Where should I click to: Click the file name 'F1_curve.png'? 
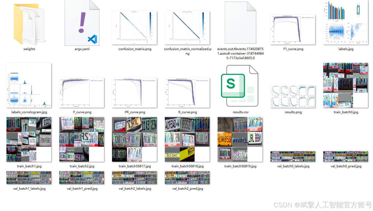293,49
